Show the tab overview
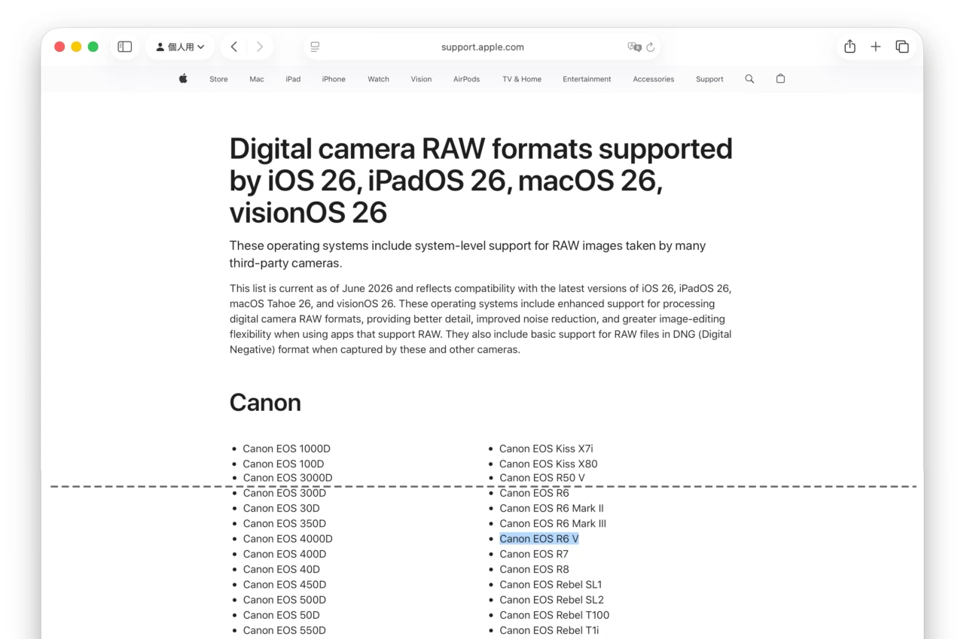964x639 pixels. click(901, 47)
